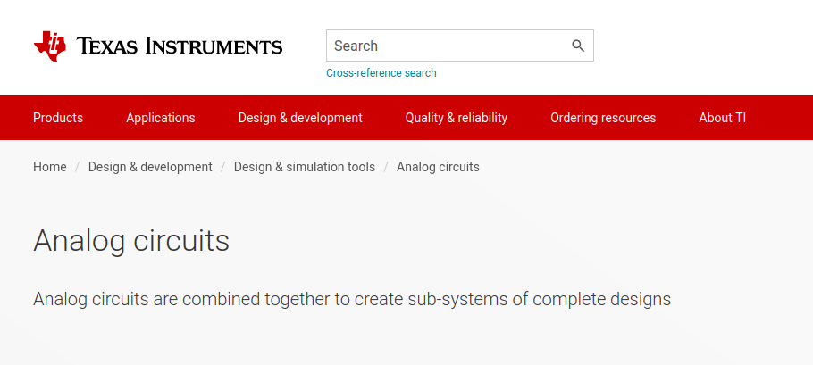
Task: Open the Applications menu
Action: tap(161, 118)
